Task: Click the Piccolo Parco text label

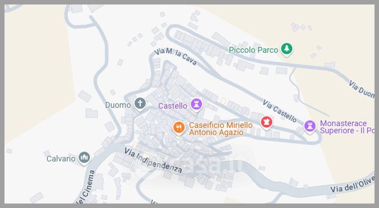Action: point(253,50)
